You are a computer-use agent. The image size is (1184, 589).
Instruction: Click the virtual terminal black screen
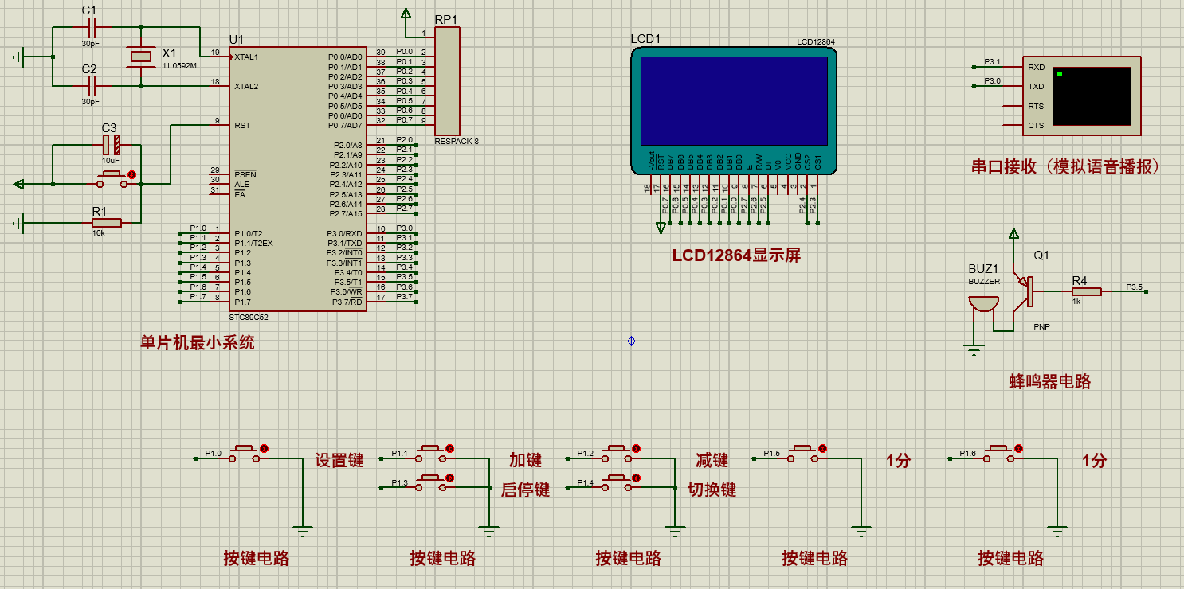click(x=1091, y=96)
